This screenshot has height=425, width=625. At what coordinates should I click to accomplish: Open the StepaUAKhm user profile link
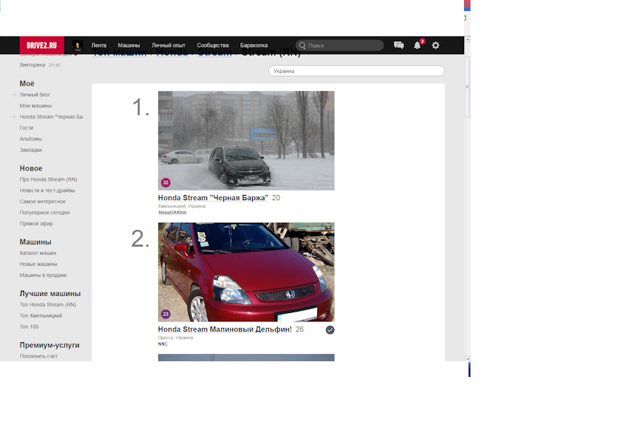pyautogui.click(x=172, y=212)
